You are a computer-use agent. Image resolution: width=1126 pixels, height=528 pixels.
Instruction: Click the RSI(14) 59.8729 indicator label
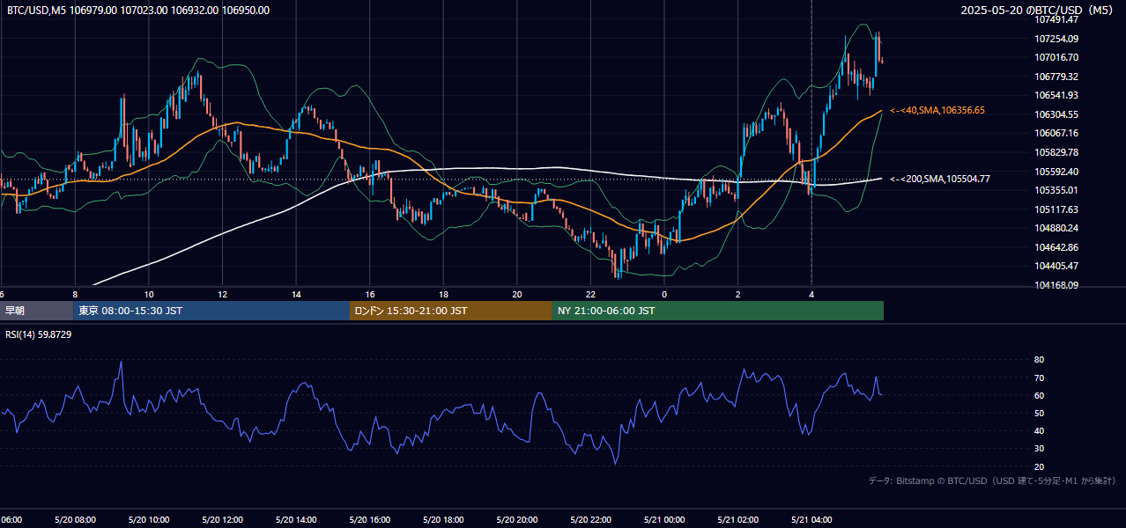click(x=39, y=334)
